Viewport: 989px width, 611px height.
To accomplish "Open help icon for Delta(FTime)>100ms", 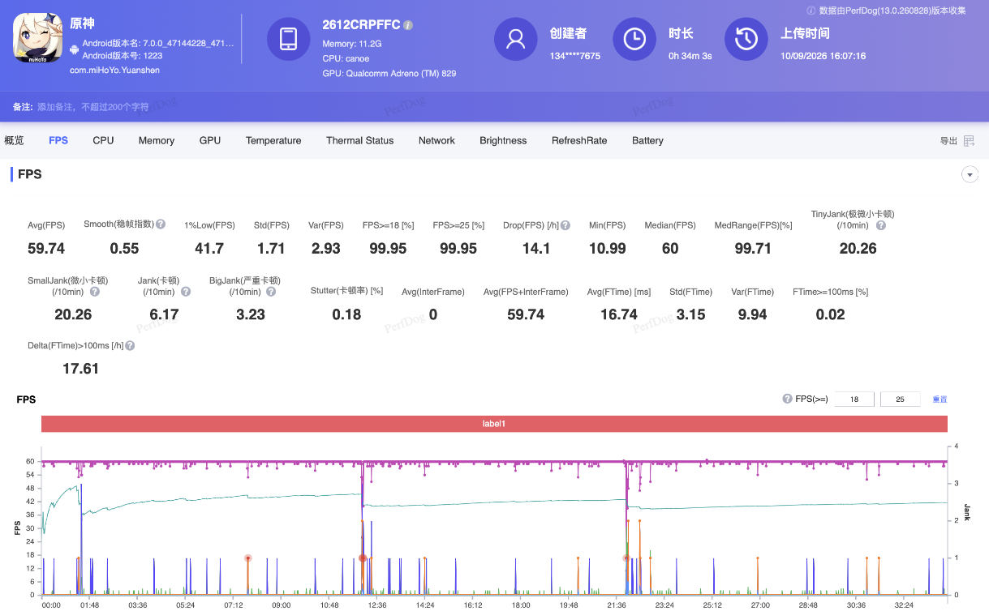I will pos(130,345).
